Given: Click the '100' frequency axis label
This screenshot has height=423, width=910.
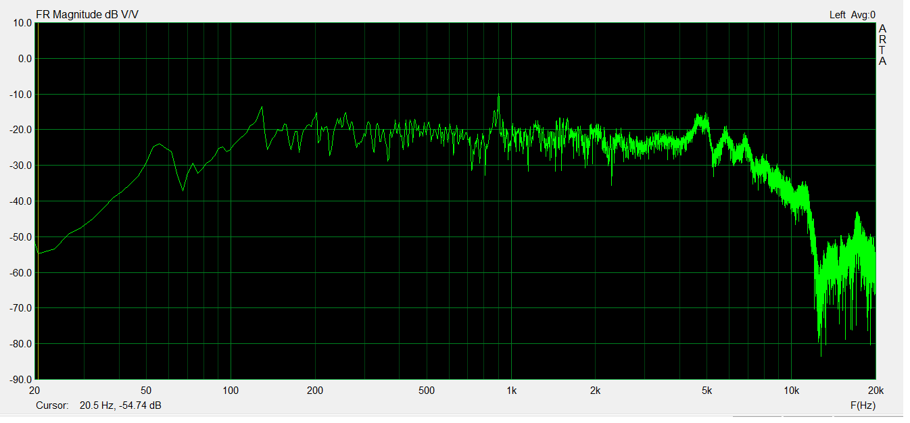Looking at the screenshot, I should pos(231,391).
